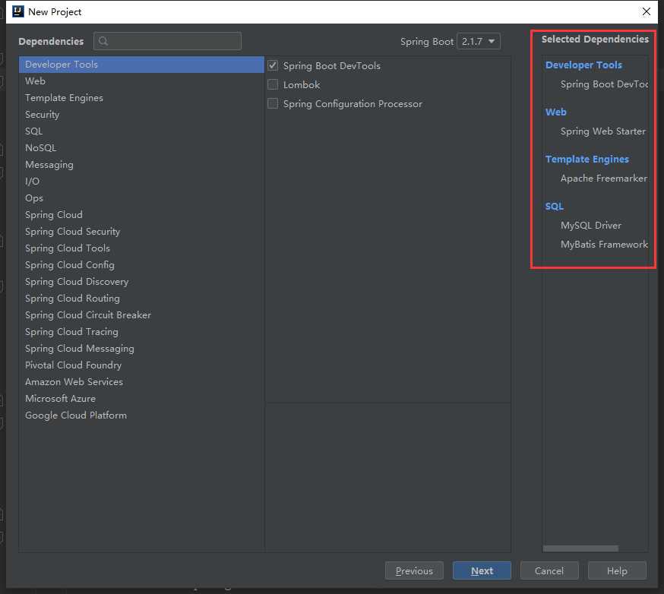Click Template Engines heading in Selected Dependencies
This screenshot has height=594, width=664.
point(587,160)
